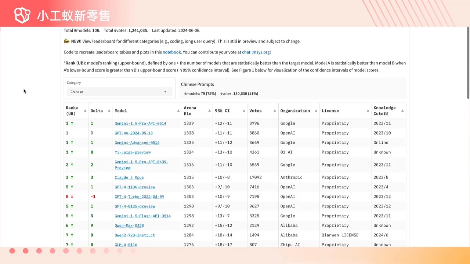Image resolution: width=470 pixels, height=264 pixels.
Task: Open the notebook link
Action: click(x=172, y=52)
